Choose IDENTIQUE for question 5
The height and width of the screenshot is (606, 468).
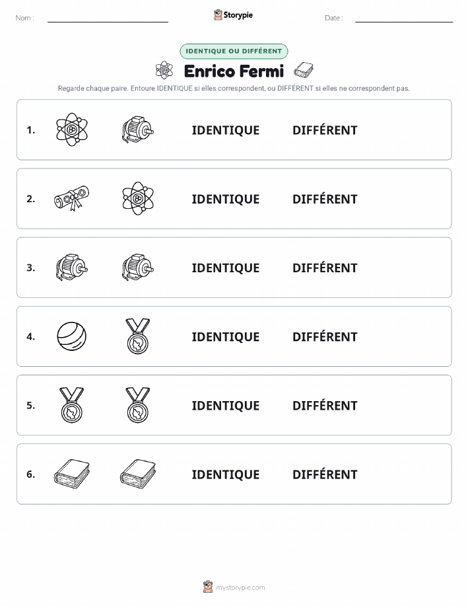tap(226, 405)
